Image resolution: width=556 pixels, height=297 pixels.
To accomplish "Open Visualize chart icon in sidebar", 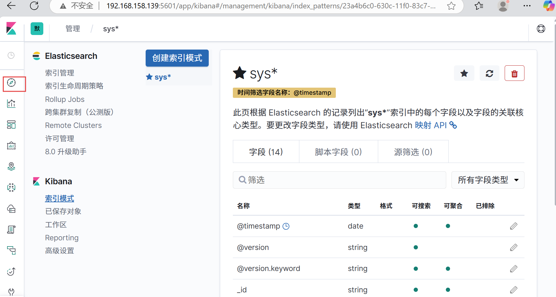I will (11, 103).
